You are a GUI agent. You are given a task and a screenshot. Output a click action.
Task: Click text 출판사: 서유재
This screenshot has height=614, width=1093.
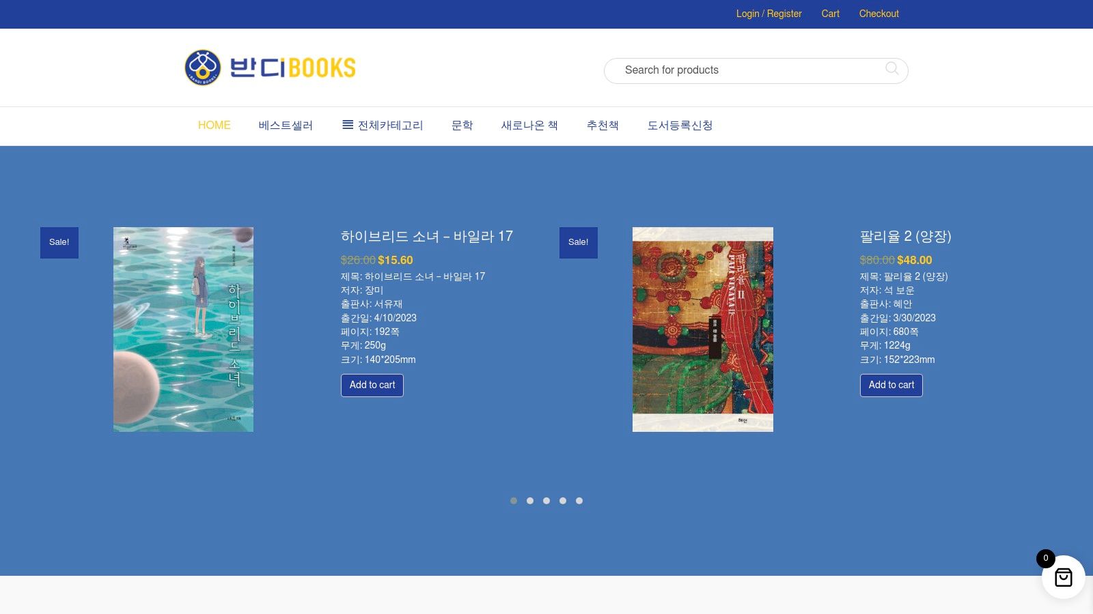372,304
